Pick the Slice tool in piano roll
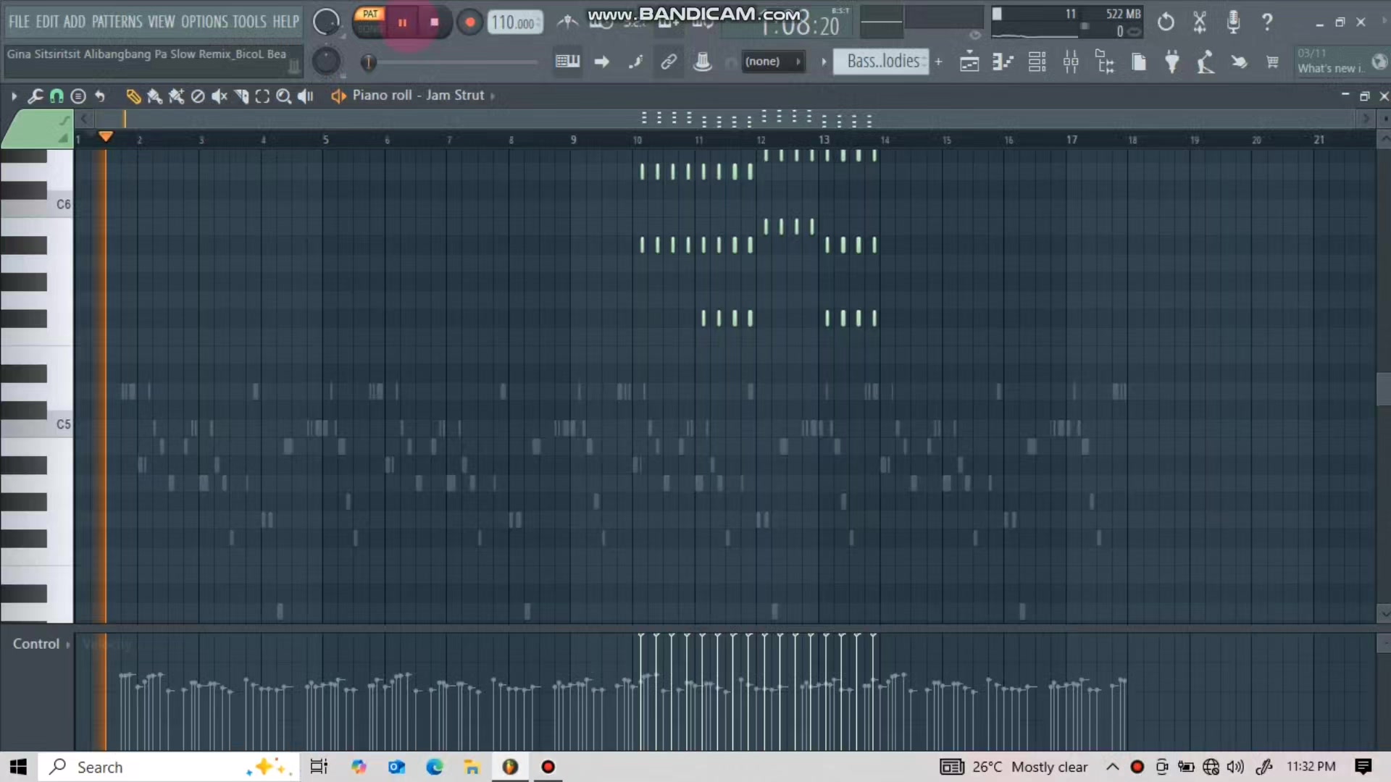This screenshot has height=782, width=1391. pos(241,96)
